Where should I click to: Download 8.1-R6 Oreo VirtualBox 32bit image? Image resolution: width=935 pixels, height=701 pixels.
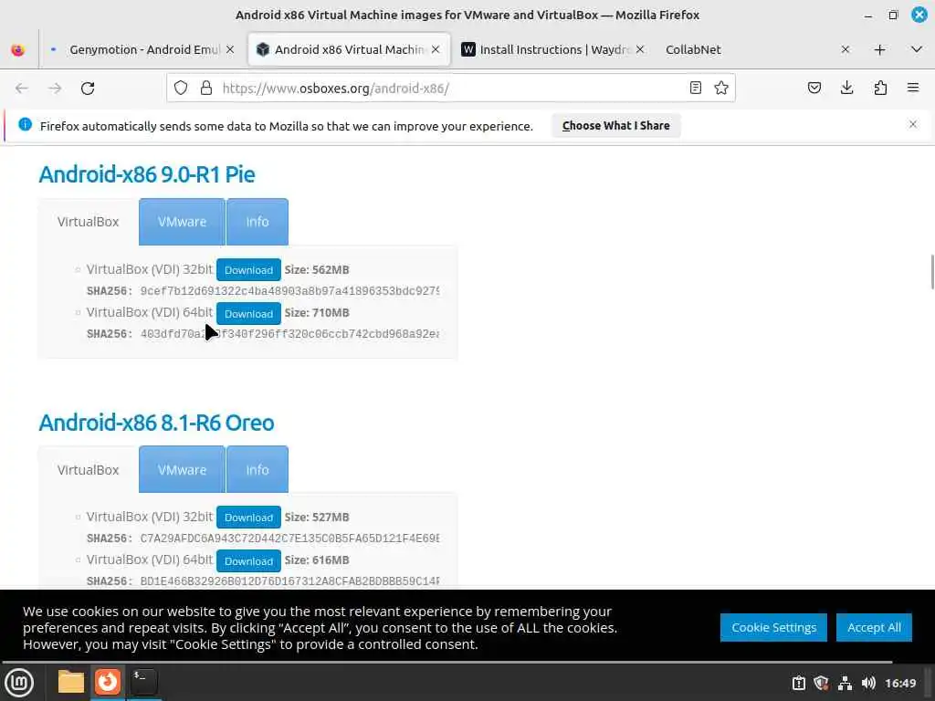(248, 518)
